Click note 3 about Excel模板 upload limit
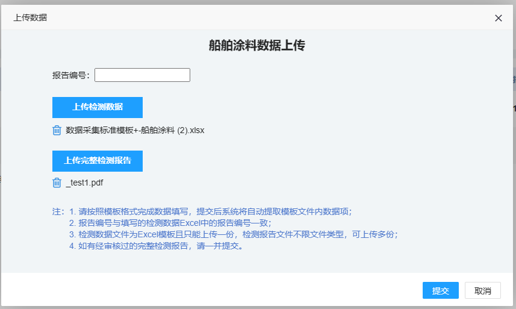The width and height of the screenshot is (516, 309). [x=233, y=234]
